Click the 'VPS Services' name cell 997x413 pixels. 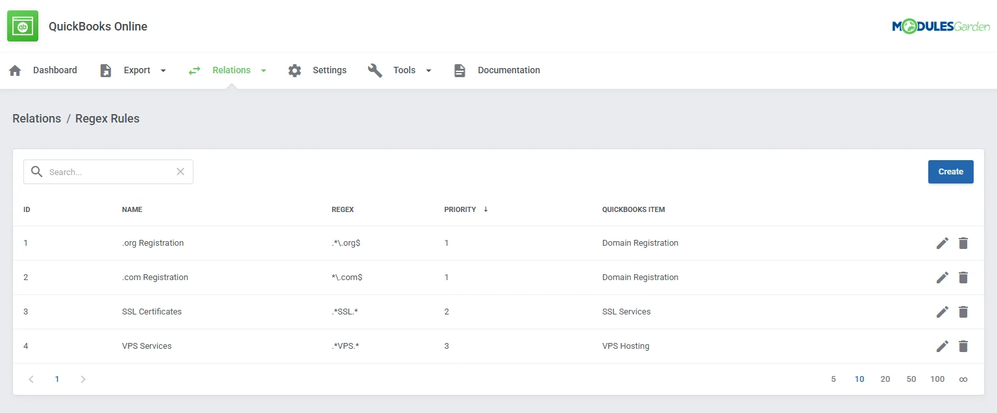click(x=147, y=346)
